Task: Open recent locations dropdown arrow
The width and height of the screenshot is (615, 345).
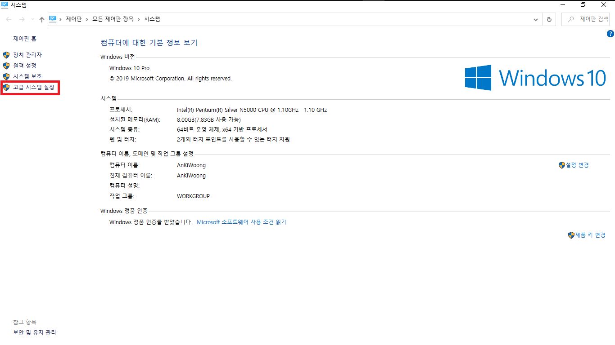Action: pos(32,20)
